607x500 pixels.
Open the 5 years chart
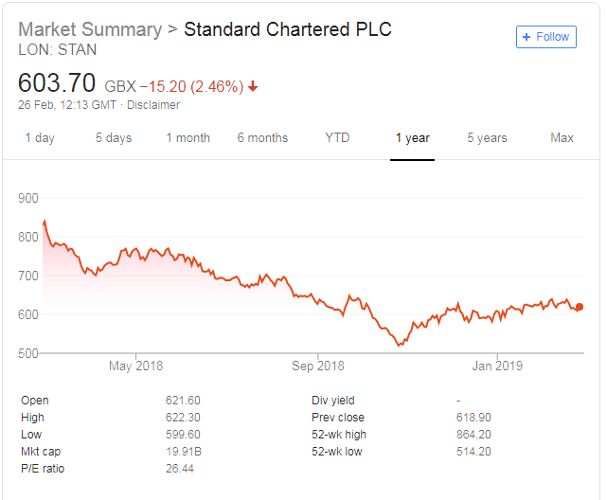[487, 138]
